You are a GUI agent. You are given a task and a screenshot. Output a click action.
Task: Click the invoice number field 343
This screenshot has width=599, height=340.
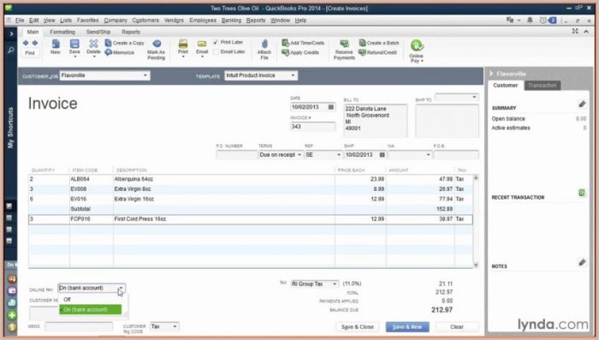tap(313, 127)
